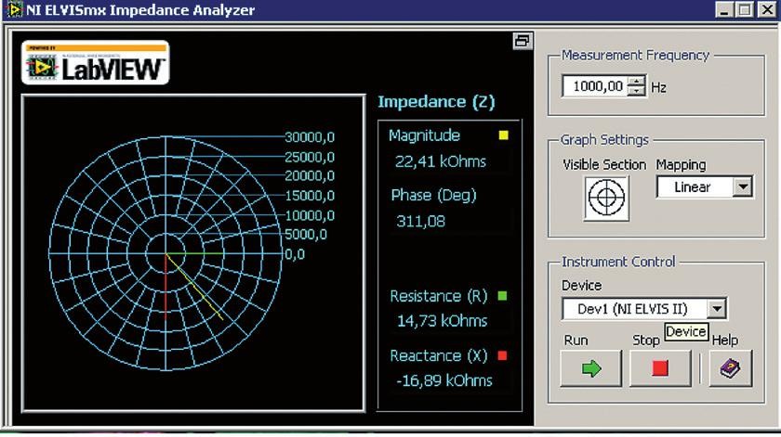Click the Reactance (X) label
Screen dimensions: 781x437
point(438,356)
